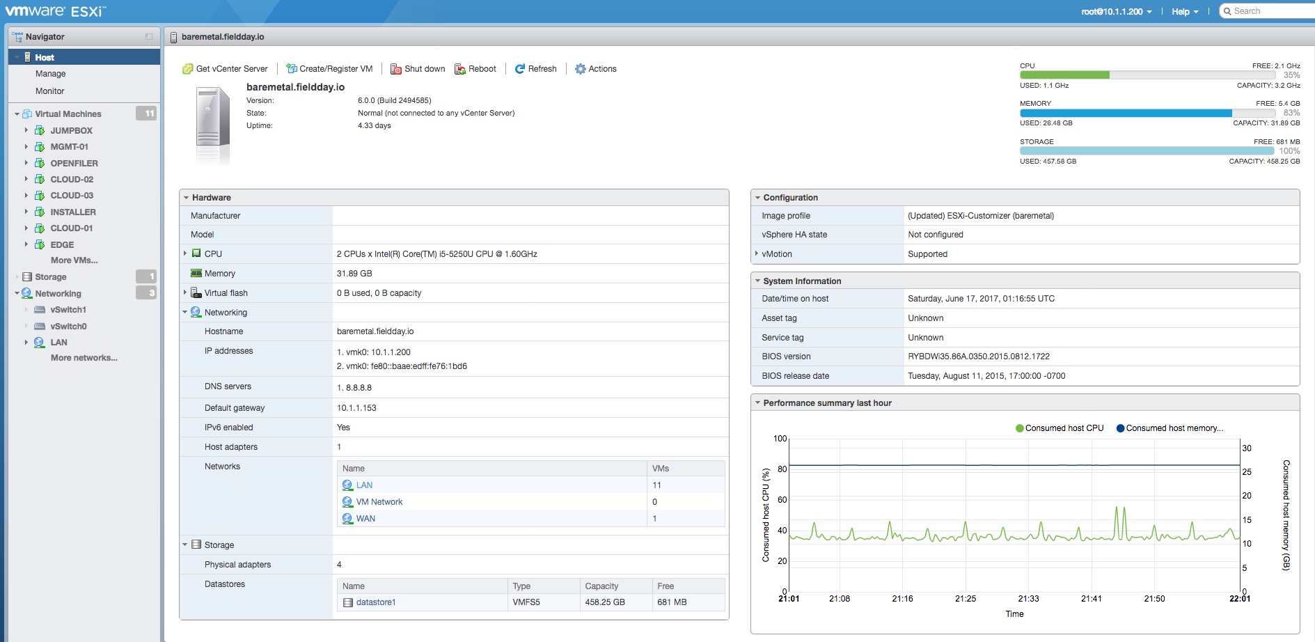Collapse the Storage section in Hardware panel
This screenshot has height=642, width=1315.
pos(185,545)
